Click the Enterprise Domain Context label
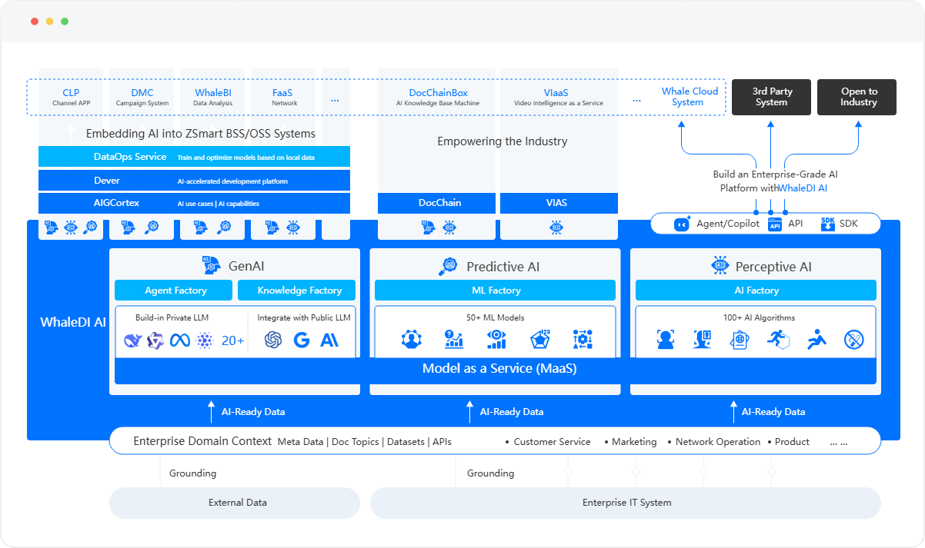925x548 pixels. [x=202, y=441]
